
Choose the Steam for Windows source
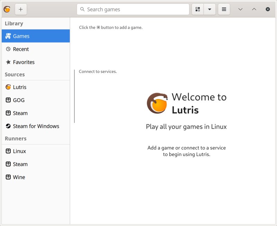(x=36, y=126)
